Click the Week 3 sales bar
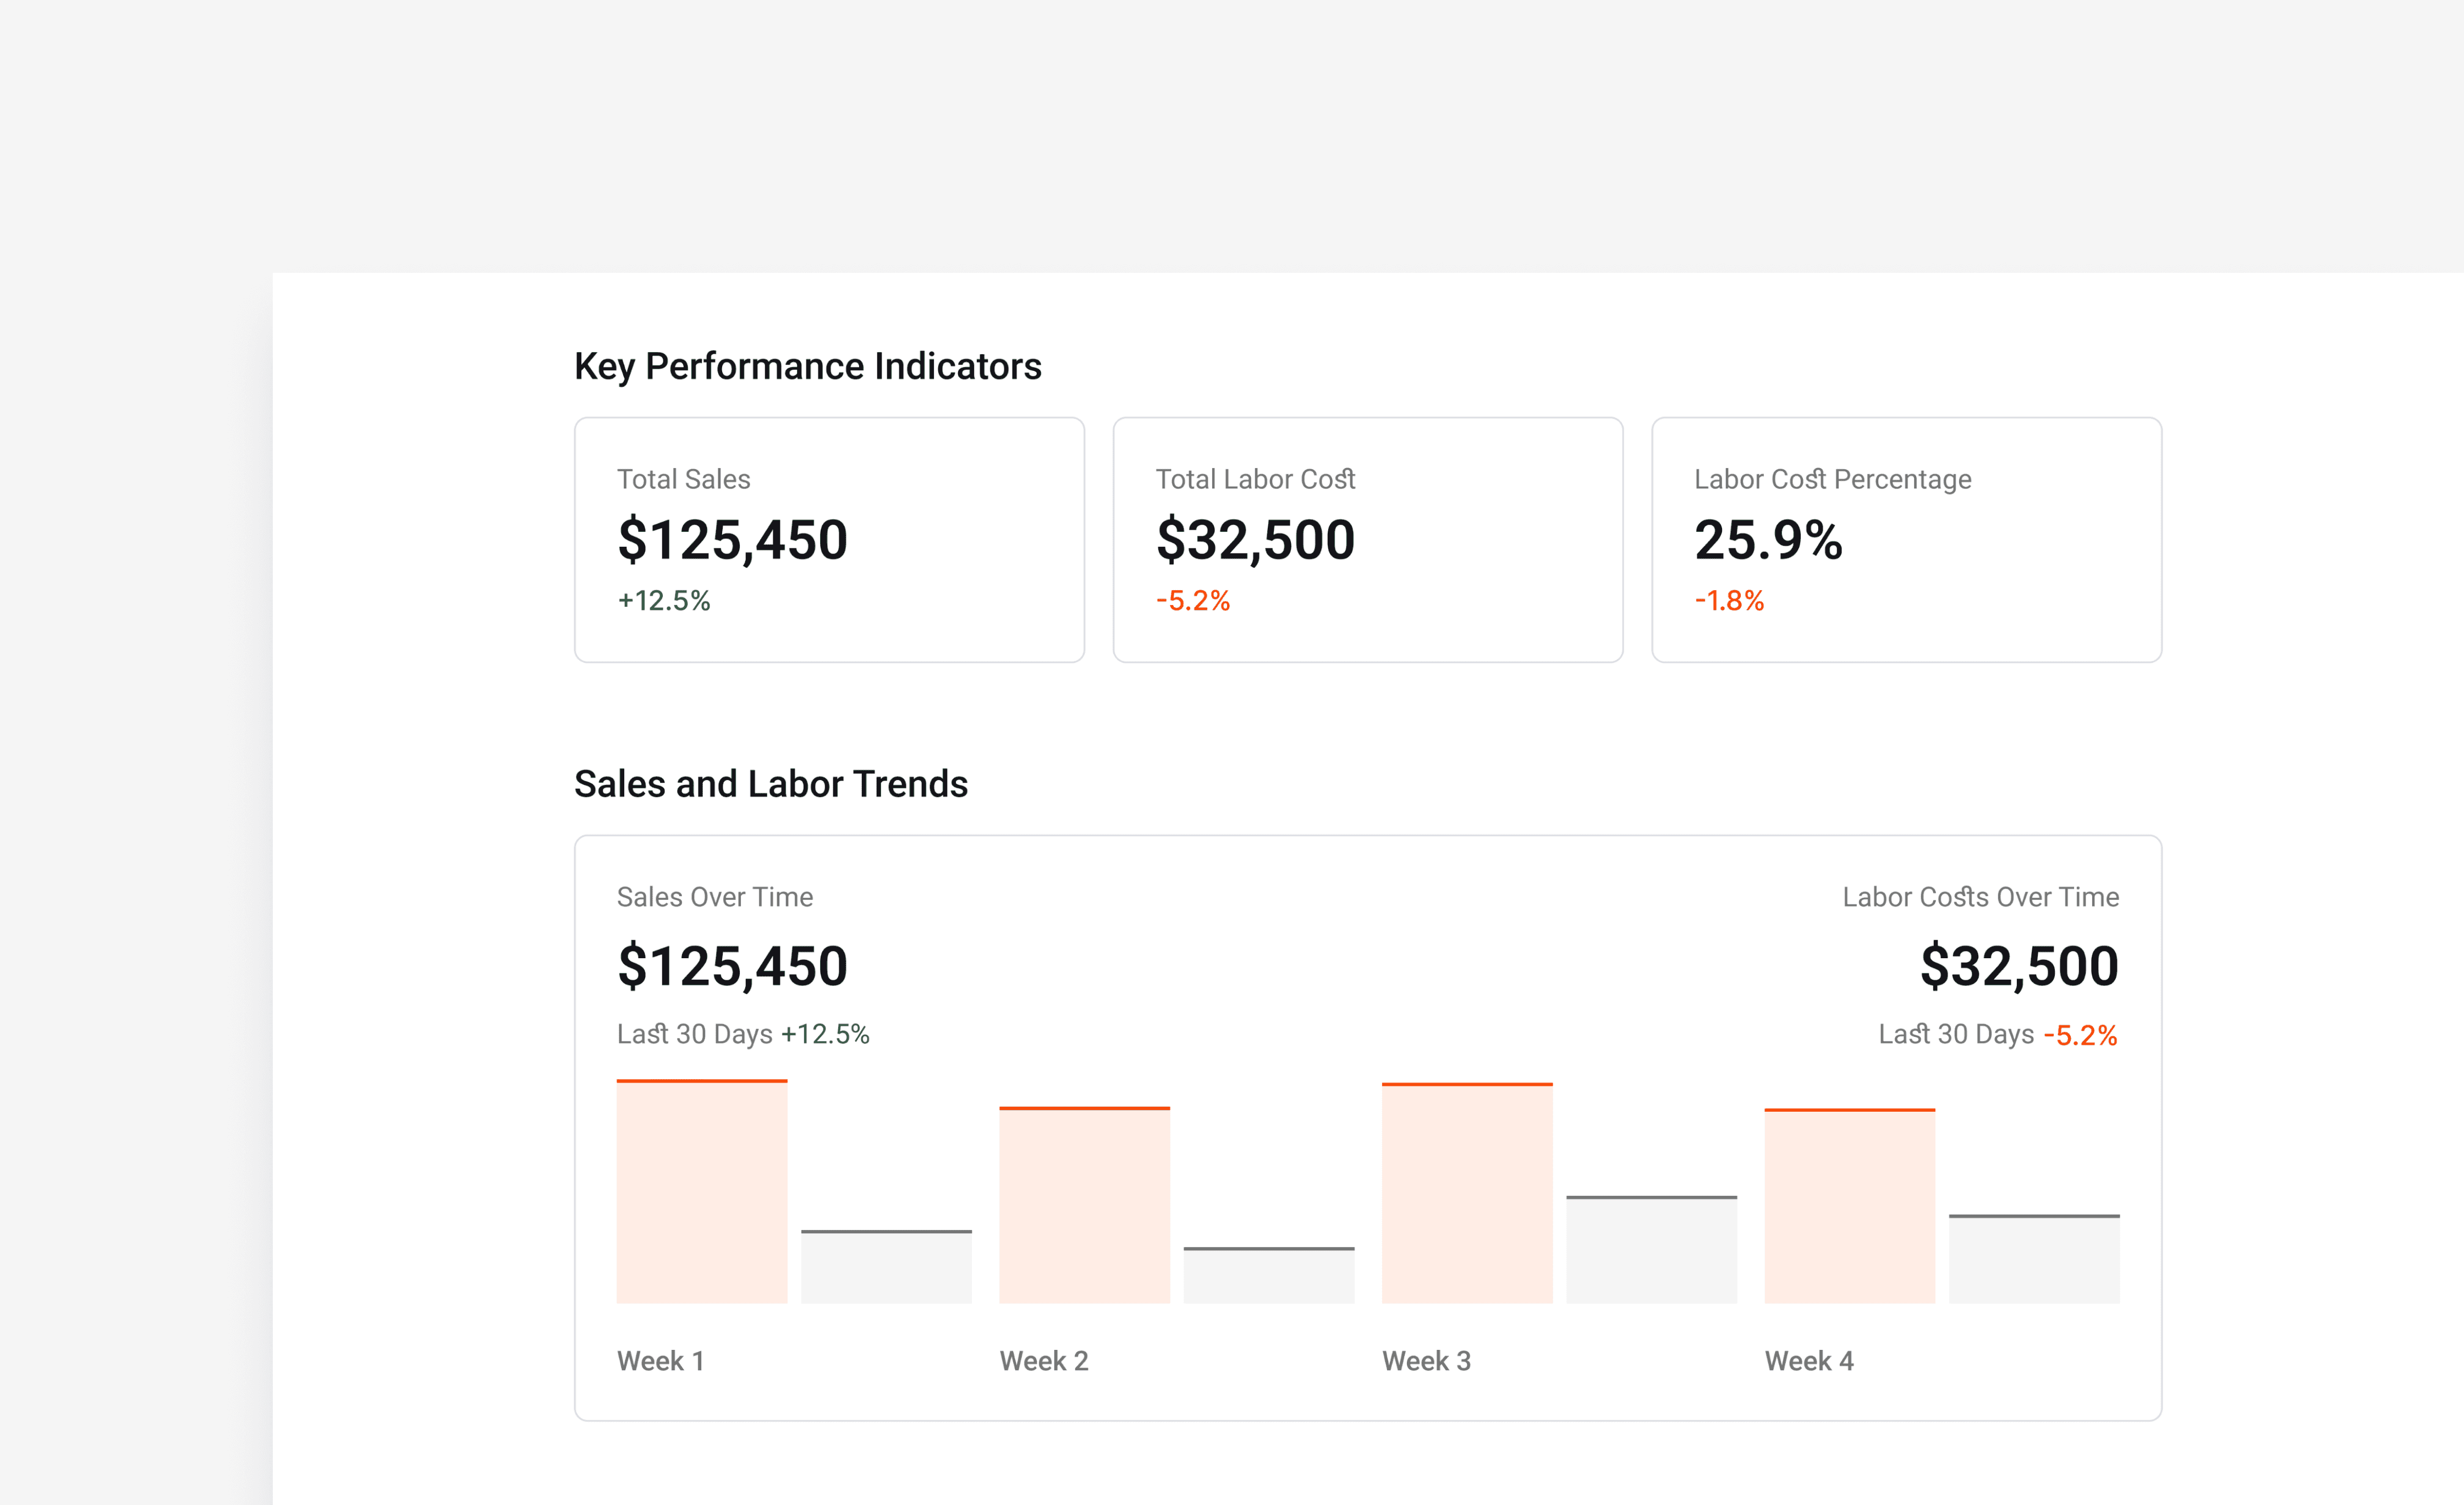Screen dimensions: 2464x1505 coord(1467,1193)
